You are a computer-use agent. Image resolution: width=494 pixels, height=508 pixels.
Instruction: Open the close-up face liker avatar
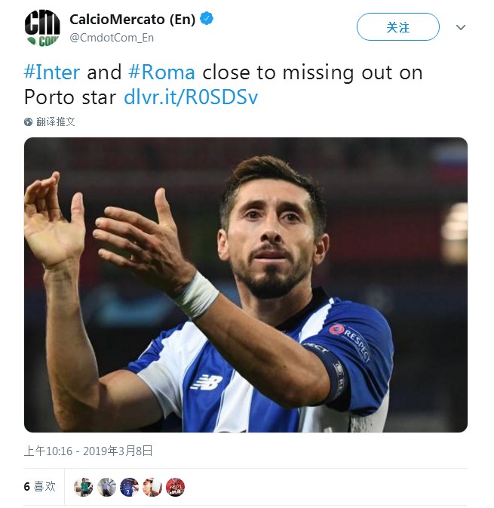(152, 487)
